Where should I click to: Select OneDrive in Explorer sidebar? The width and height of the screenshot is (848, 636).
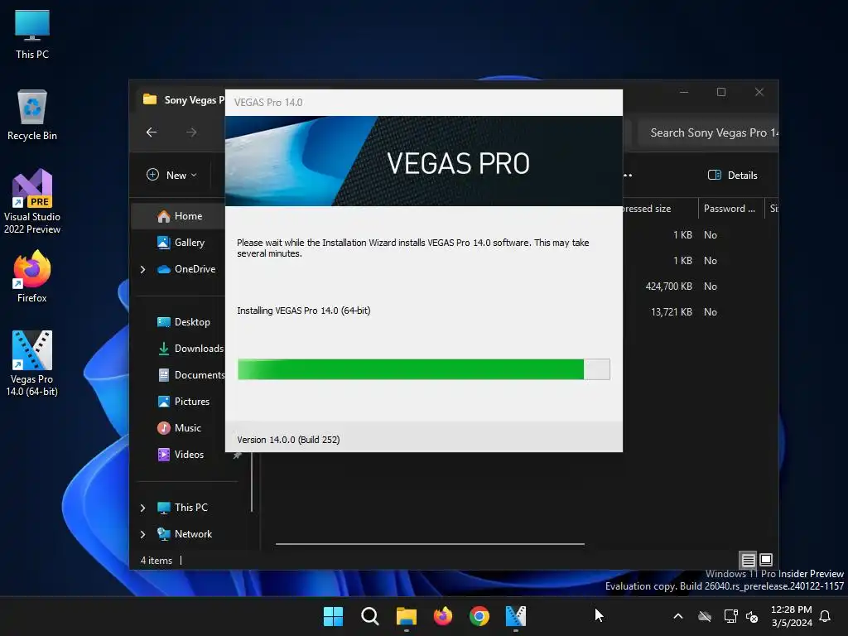click(x=185, y=269)
